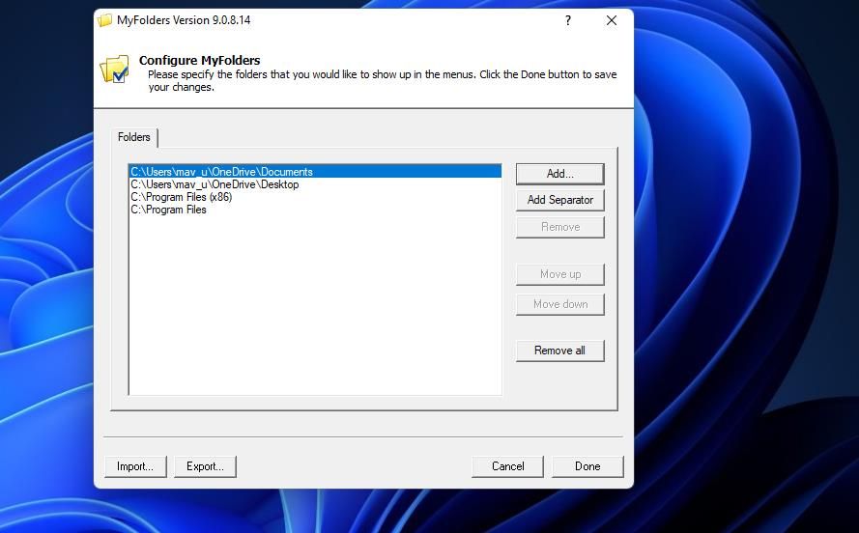
Task: Cancel the configuration changes
Action: pos(508,466)
